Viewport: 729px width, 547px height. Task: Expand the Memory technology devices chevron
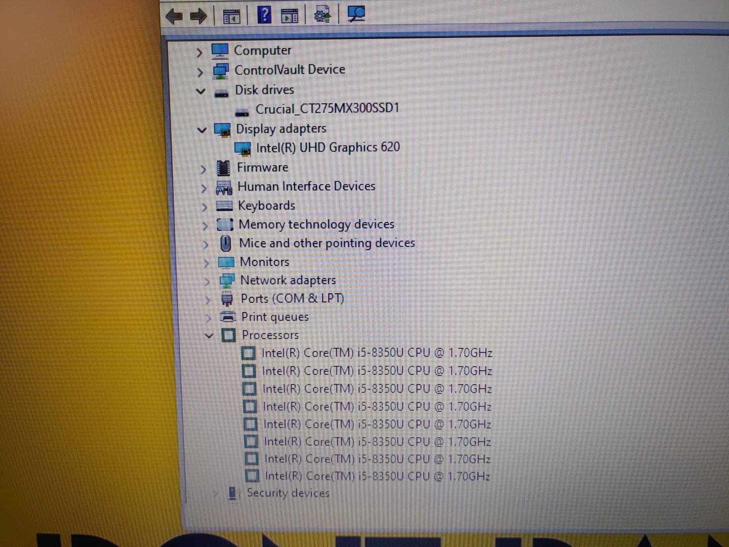(206, 226)
